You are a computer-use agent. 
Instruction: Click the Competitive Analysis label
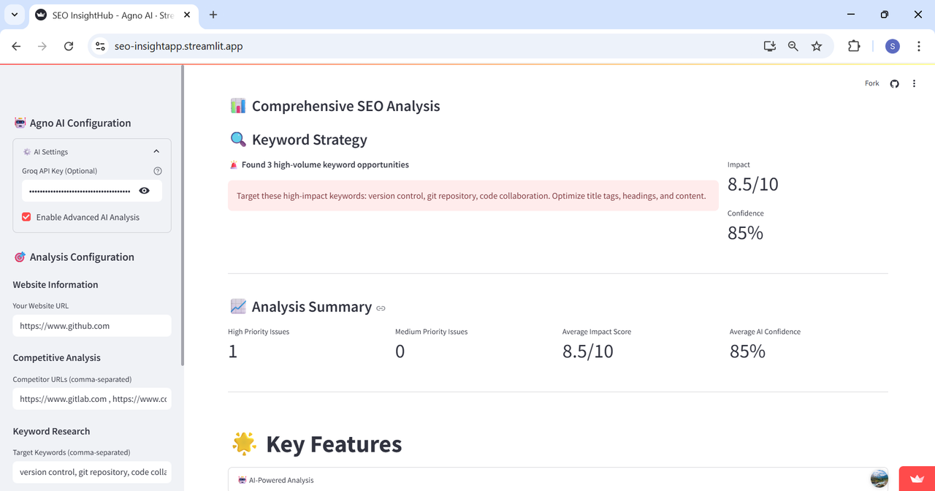pos(57,358)
